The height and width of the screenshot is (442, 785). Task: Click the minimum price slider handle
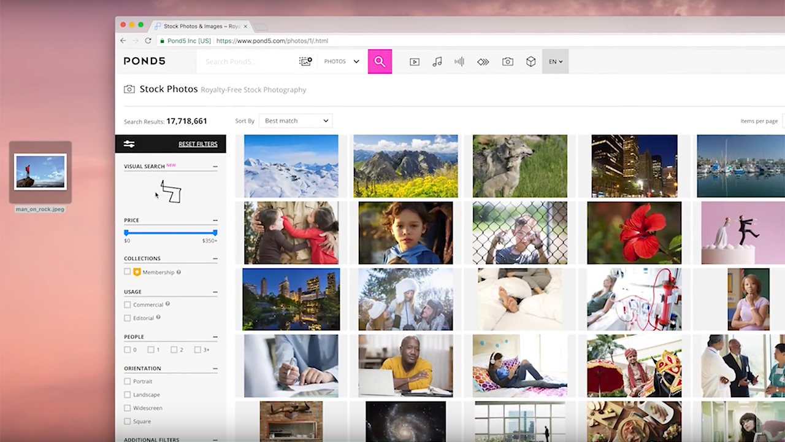(x=126, y=233)
